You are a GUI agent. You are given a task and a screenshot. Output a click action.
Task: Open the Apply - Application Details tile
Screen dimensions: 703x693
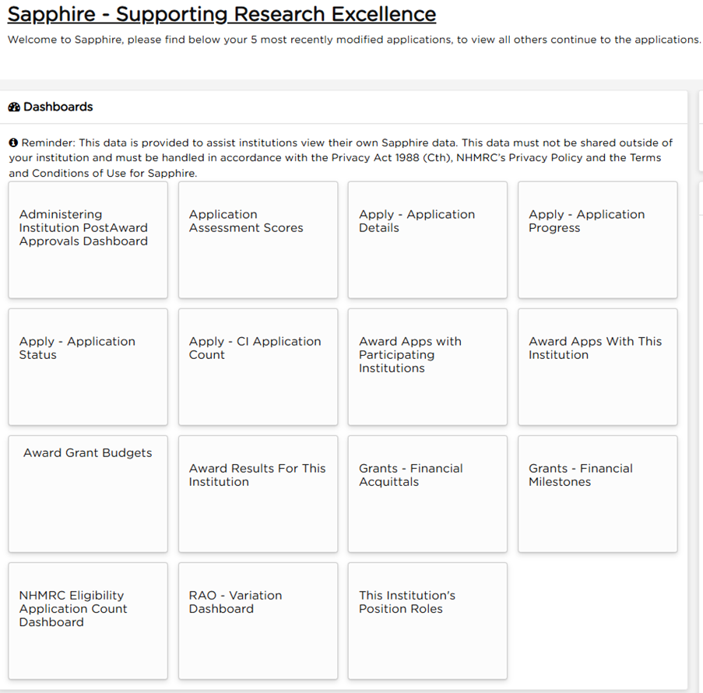427,239
